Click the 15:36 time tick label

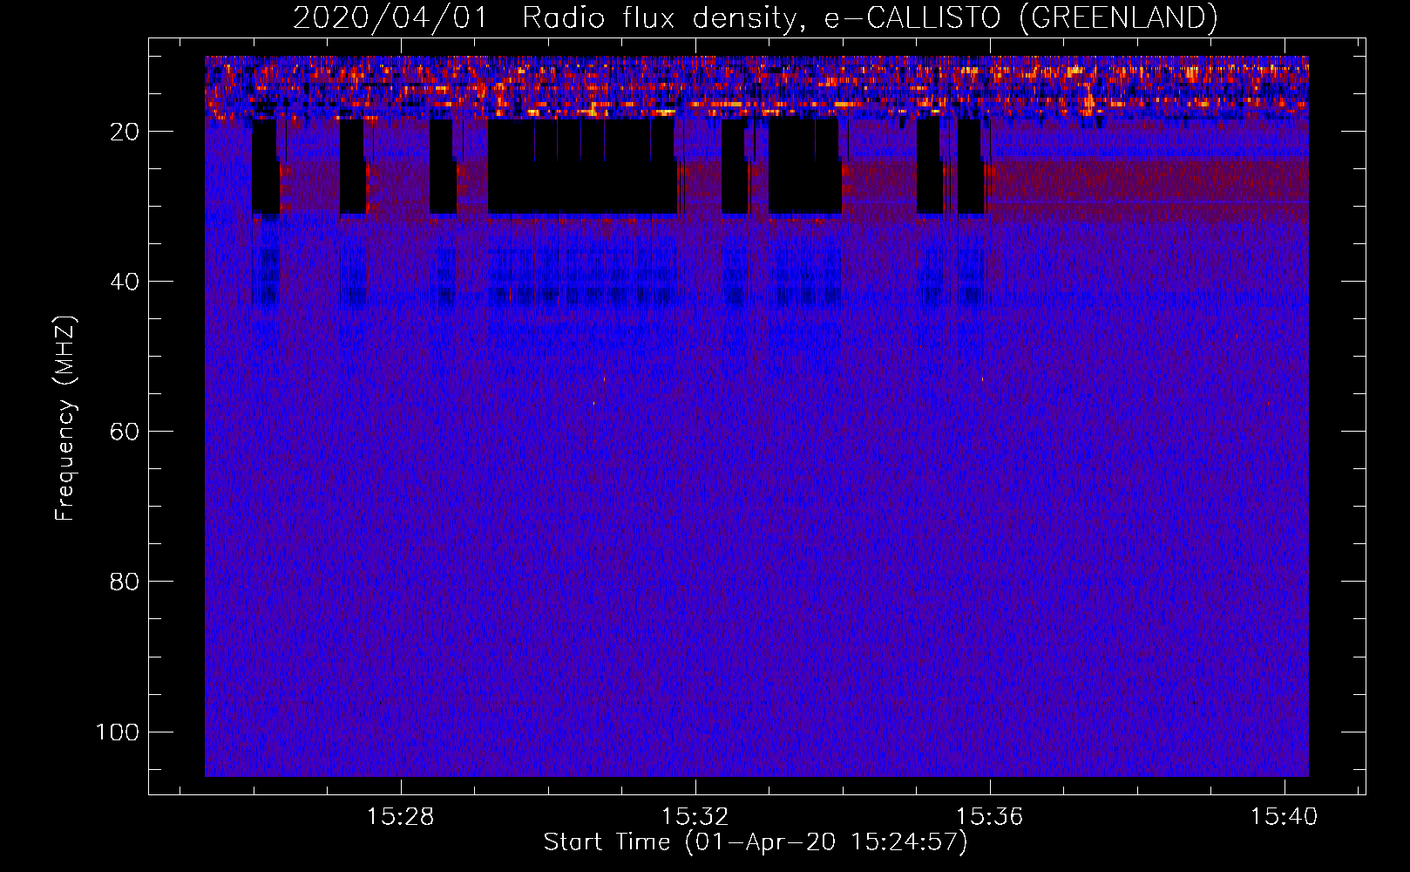click(990, 817)
